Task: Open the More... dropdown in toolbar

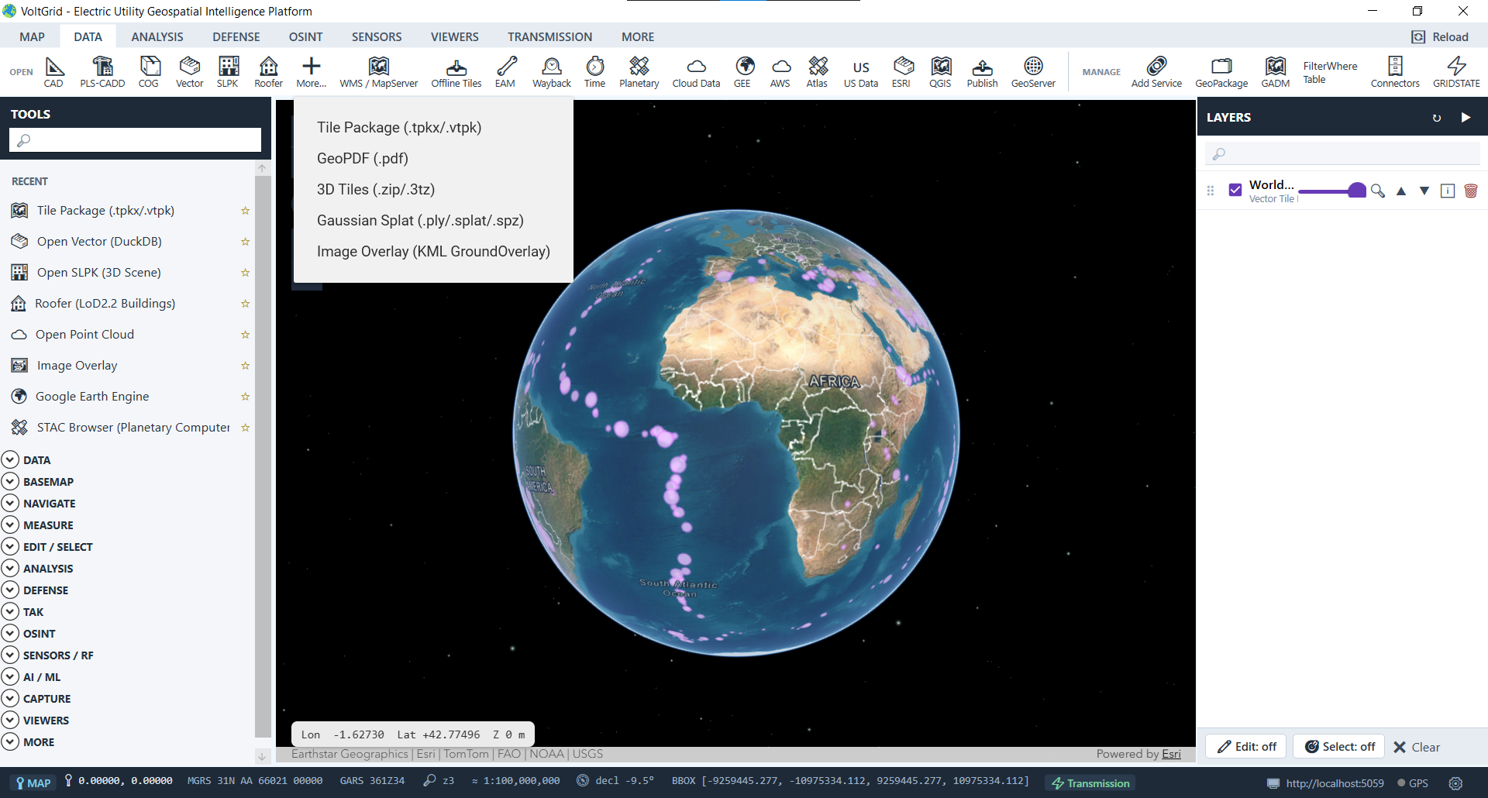Action: pyautogui.click(x=311, y=72)
